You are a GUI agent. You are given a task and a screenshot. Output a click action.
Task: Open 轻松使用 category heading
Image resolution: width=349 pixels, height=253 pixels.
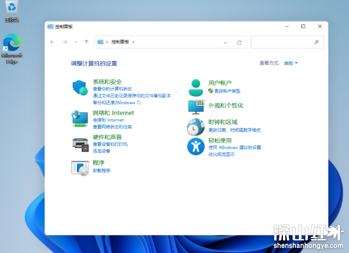coord(220,141)
